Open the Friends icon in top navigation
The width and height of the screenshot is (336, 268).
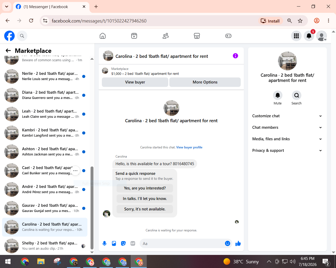point(166,36)
